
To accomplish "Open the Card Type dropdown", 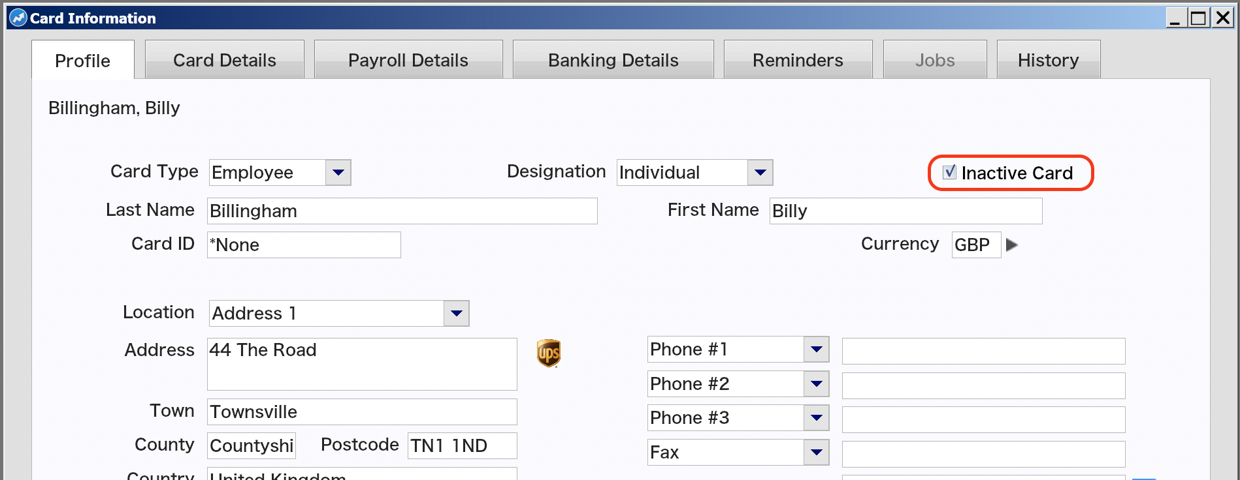I will [338, 172].
